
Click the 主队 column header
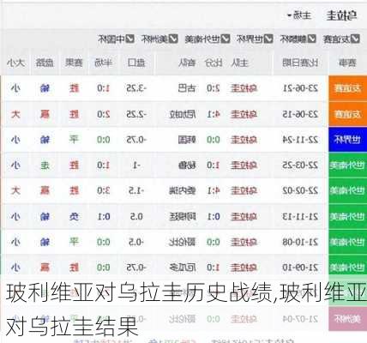pos(239,63)
